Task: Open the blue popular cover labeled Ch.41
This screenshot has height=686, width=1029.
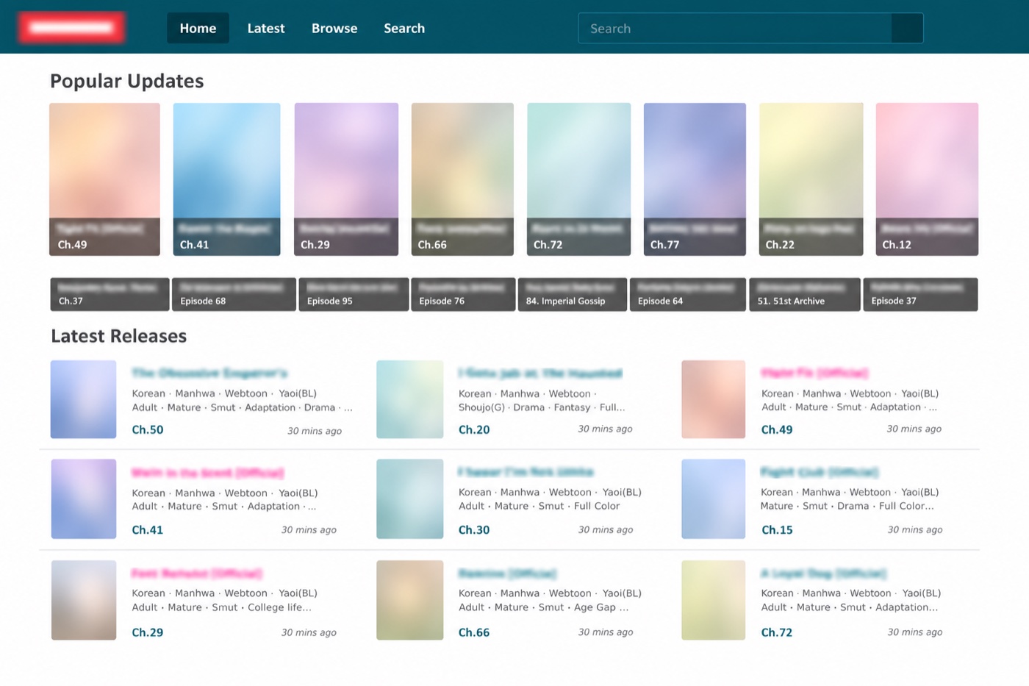Action: click(226, 179)
